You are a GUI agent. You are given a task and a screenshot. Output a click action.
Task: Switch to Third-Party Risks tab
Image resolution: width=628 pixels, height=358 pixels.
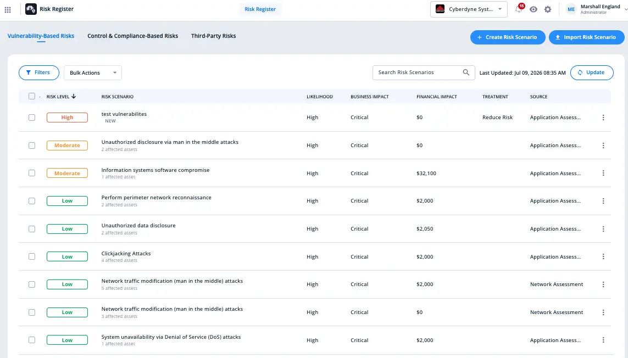214,36
